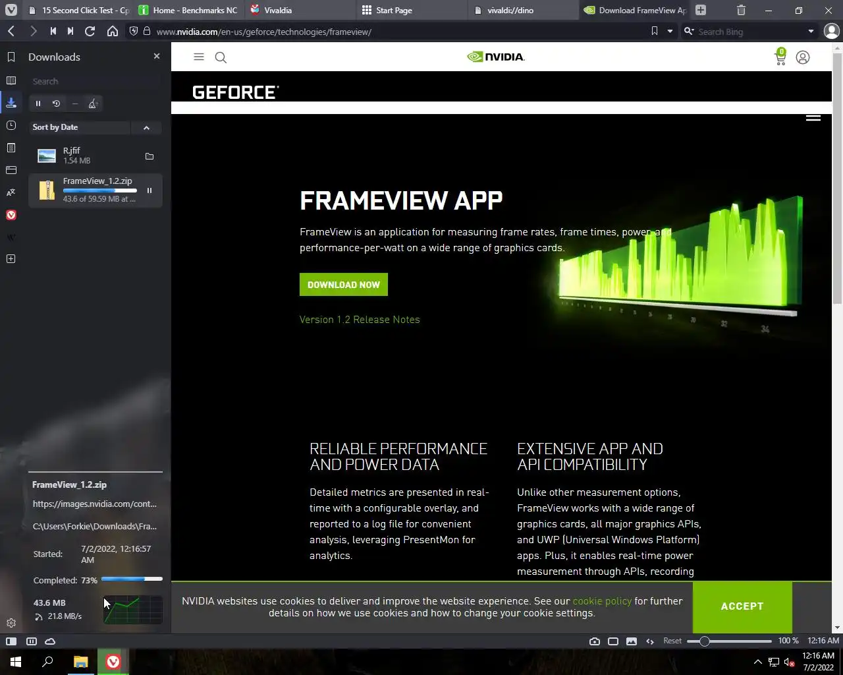This screenshot has width=843, height=675.
Task: Open the Translate panel icon
Action: click(11, 192)
